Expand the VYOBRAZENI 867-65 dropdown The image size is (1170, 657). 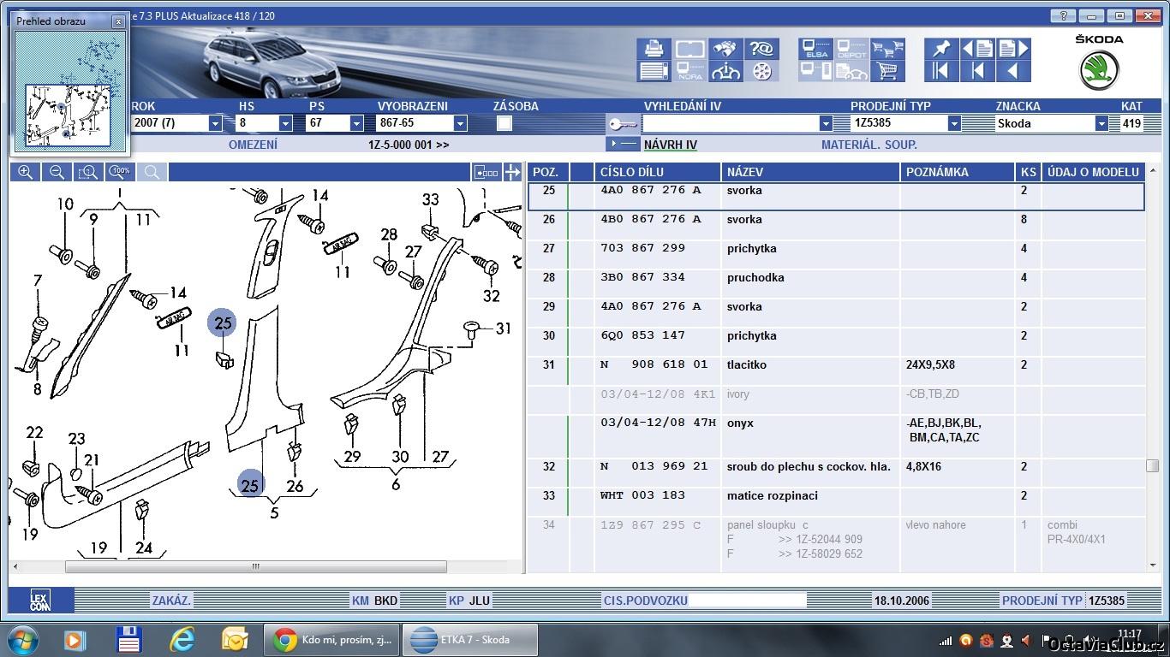click(x=459, y=123)
